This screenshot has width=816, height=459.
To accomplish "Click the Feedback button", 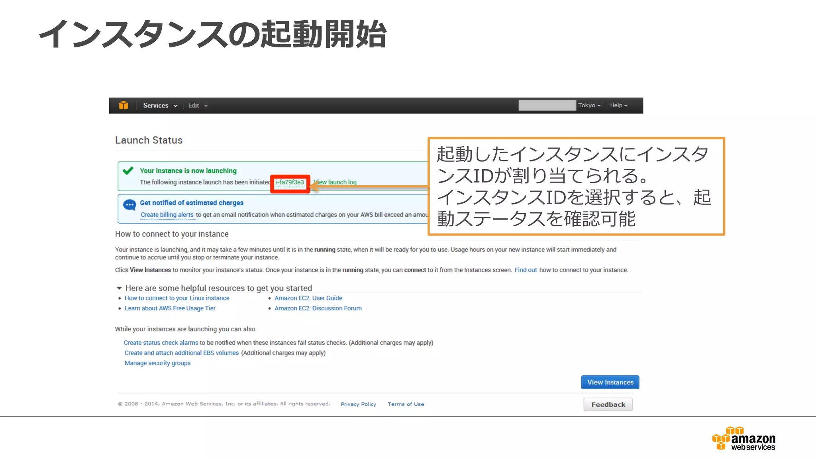I will 608,404.
